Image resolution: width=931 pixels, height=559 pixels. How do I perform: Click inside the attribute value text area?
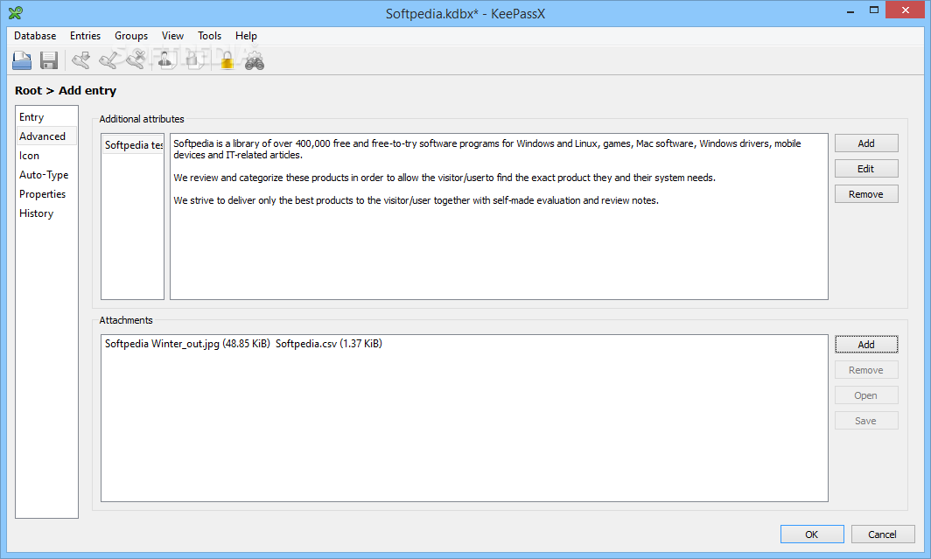499,217
